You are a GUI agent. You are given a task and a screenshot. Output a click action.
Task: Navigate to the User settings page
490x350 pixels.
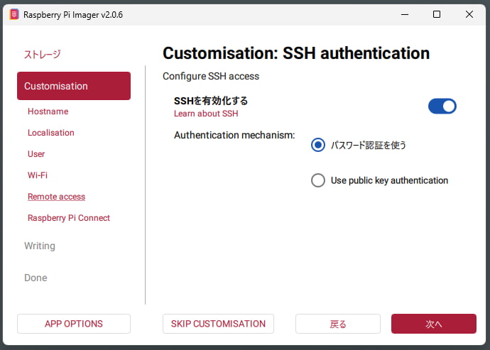click(36, 154)
